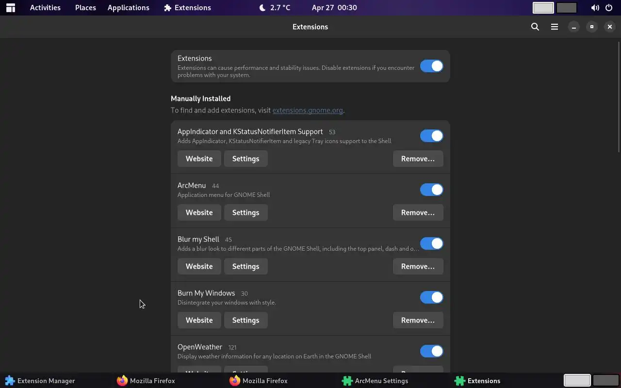
Task: Remove the Blur my Shell extension
Action: pos(418,266)
